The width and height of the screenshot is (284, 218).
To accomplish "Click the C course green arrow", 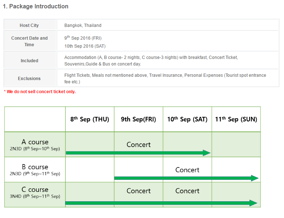I will pos(161,203).
